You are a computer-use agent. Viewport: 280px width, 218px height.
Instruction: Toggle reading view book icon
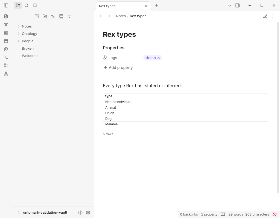coord(223,214)
